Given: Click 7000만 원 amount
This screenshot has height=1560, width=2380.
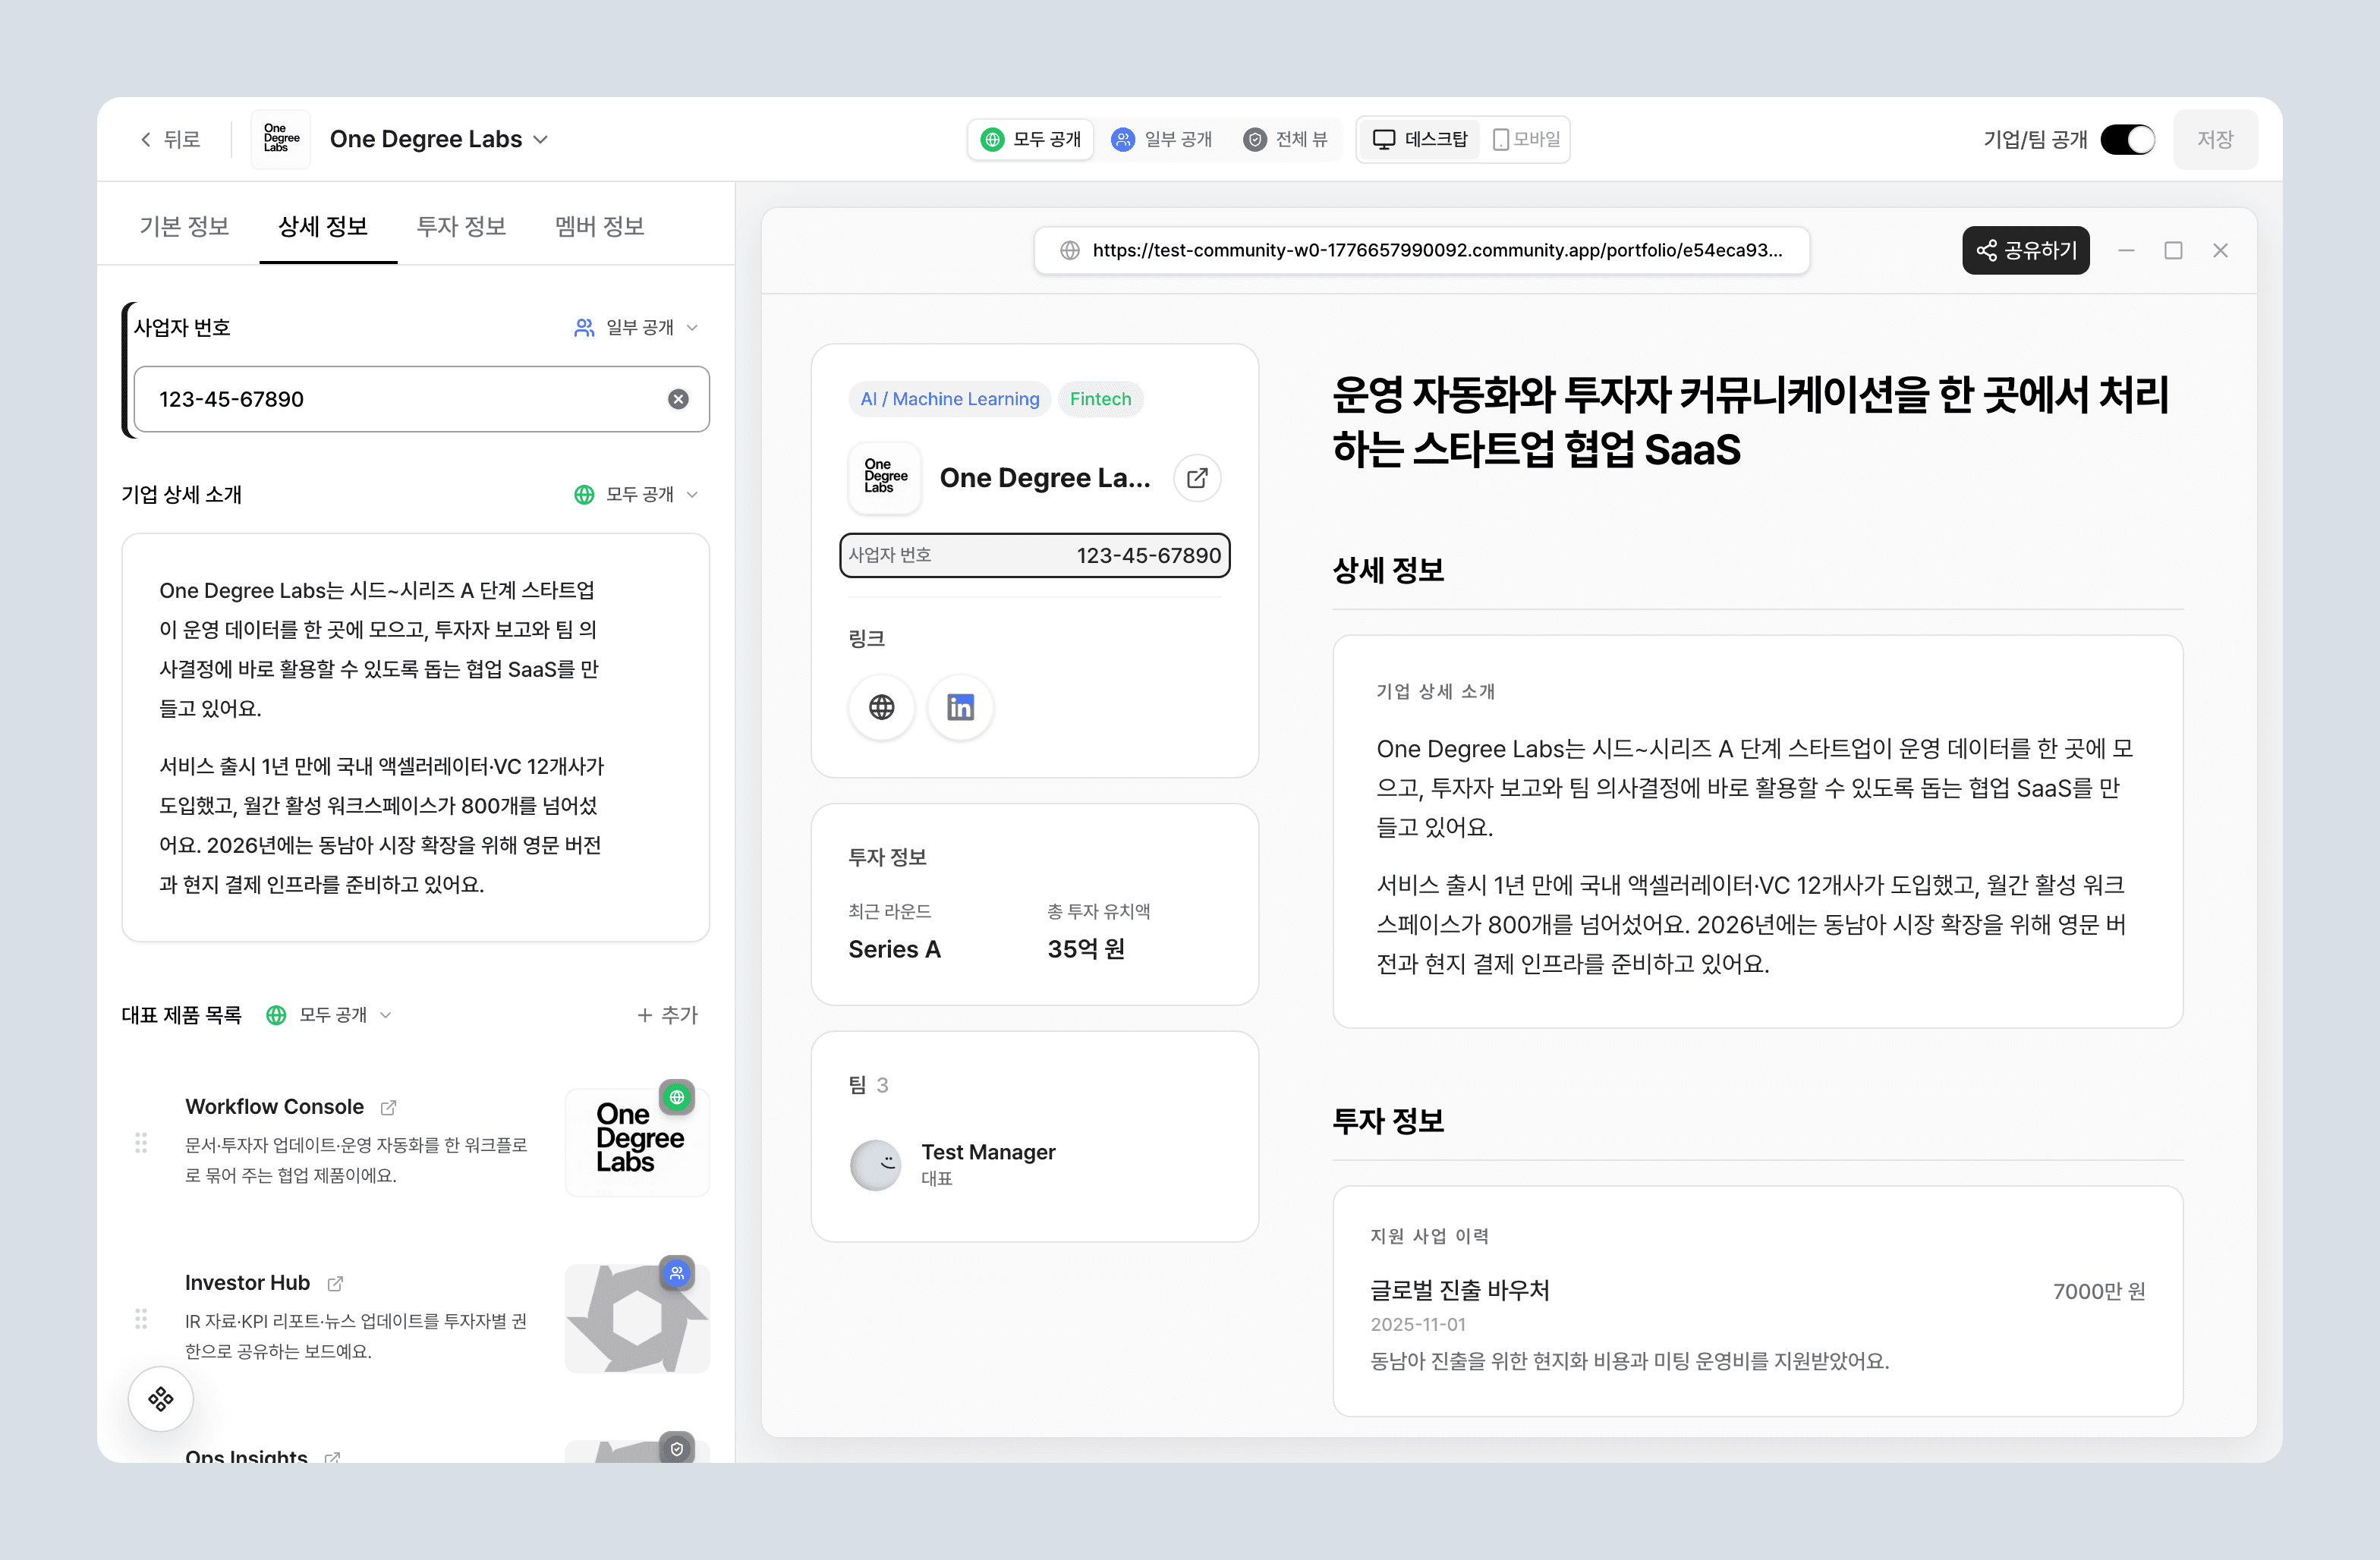Looking at the screenshot, I should 2098,1291.
